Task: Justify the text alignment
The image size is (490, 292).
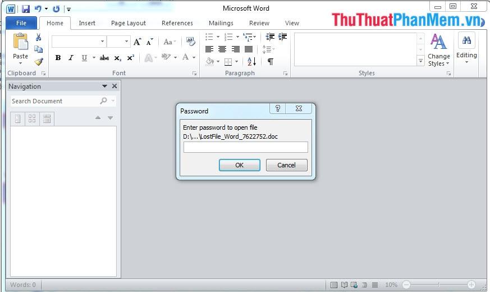Action: tap(249, 49)
